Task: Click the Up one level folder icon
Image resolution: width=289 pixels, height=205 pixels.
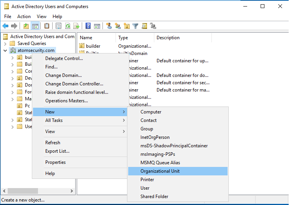Action: point(26,26)
